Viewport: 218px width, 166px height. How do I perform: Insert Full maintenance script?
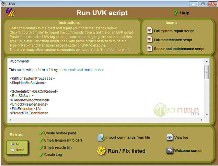173,40
